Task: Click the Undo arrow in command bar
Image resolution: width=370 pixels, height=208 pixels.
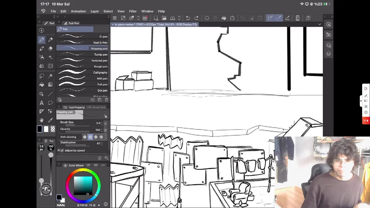Action: point(188,18)
